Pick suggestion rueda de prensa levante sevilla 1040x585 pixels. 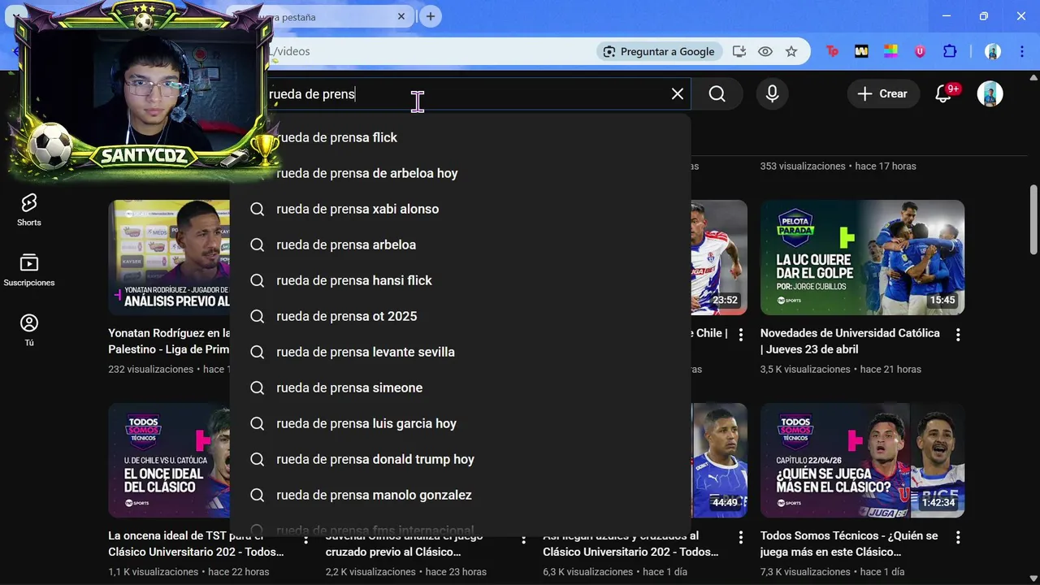tap(460, 352)
